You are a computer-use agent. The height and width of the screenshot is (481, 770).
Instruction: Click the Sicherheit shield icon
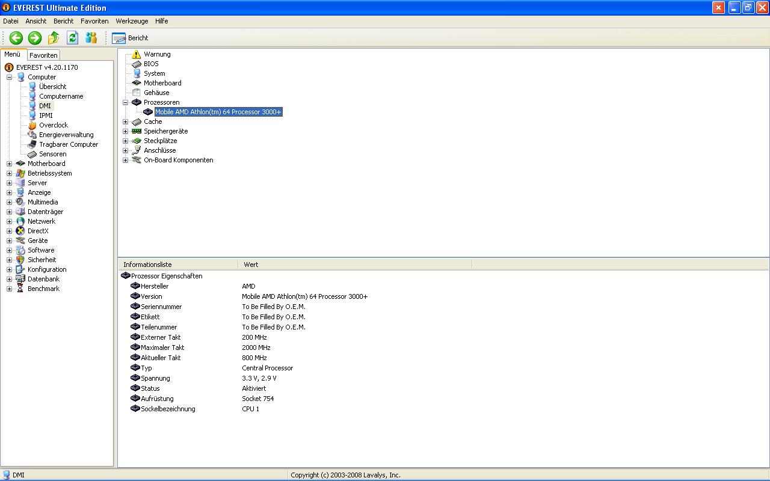(20, 260)
